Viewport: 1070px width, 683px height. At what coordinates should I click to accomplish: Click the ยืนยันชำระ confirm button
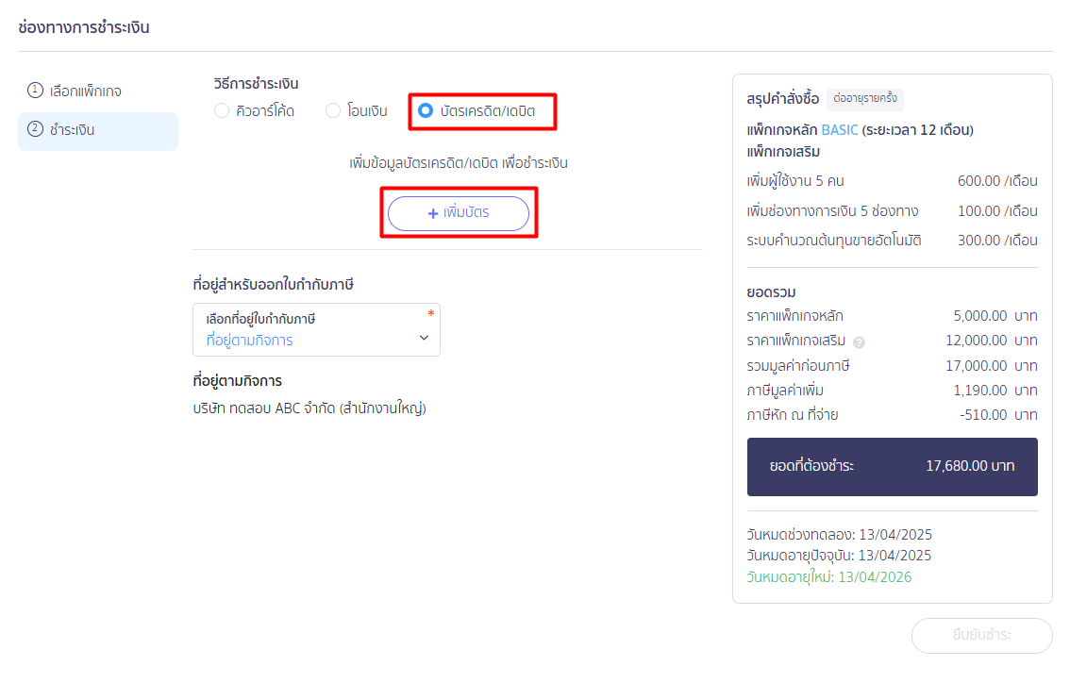tap(982, 635)
